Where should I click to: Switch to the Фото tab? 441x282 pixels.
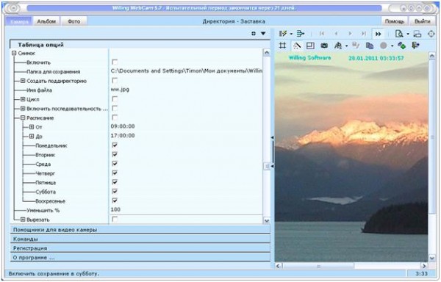click(x=73, y=21)
